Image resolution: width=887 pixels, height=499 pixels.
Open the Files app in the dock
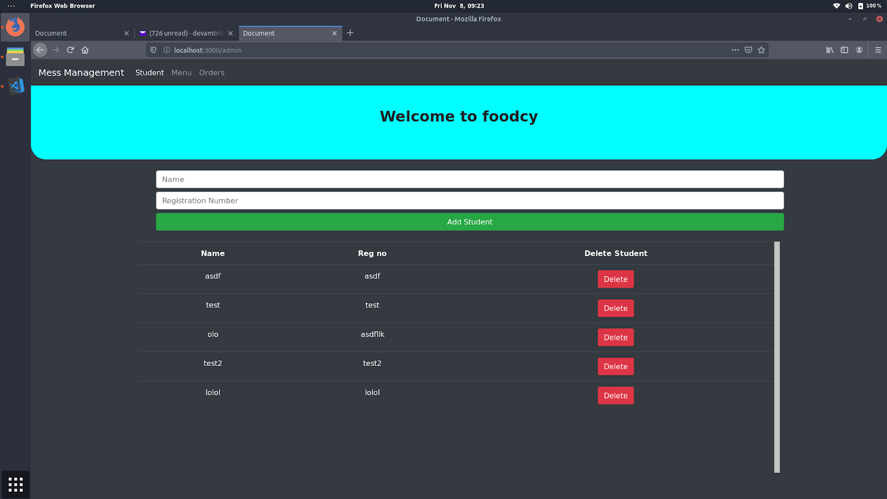(15, 57)
